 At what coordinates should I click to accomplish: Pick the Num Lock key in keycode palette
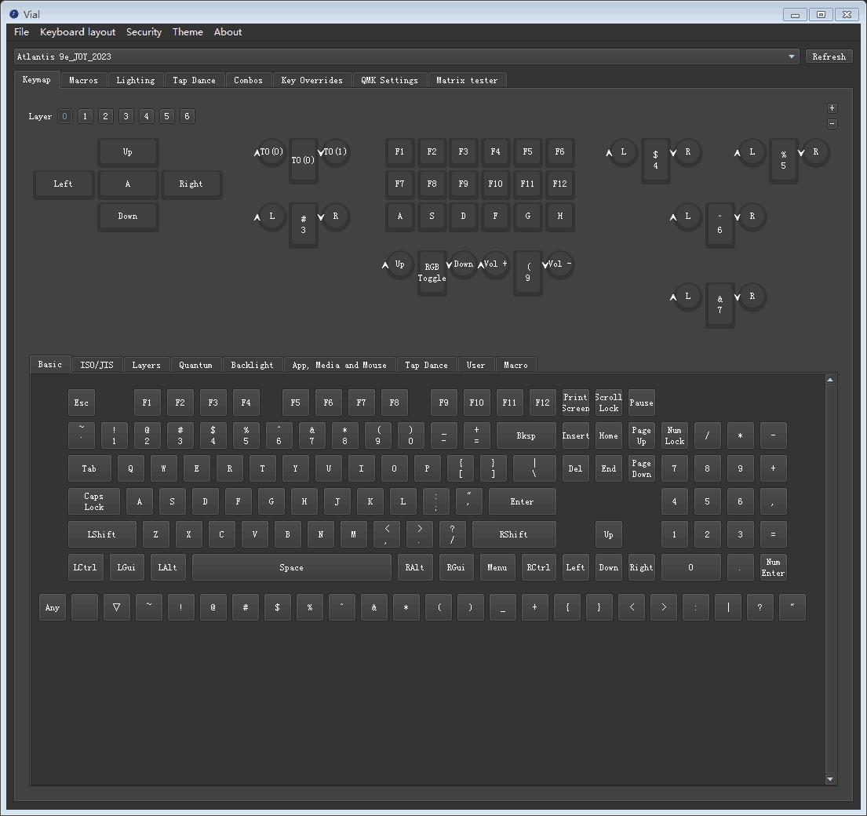point(674,435)
